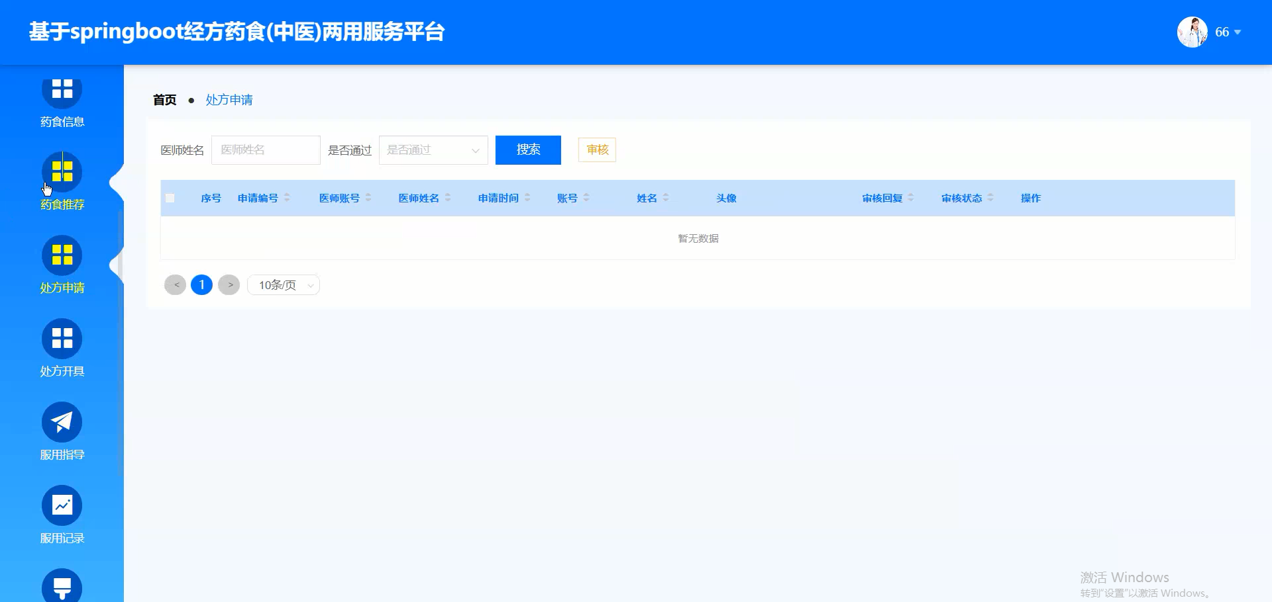Image resolution: width=1272 pixels, height=602 pixels.
Task: Open the 是否通过 dropdown
Action: [433, 150]
